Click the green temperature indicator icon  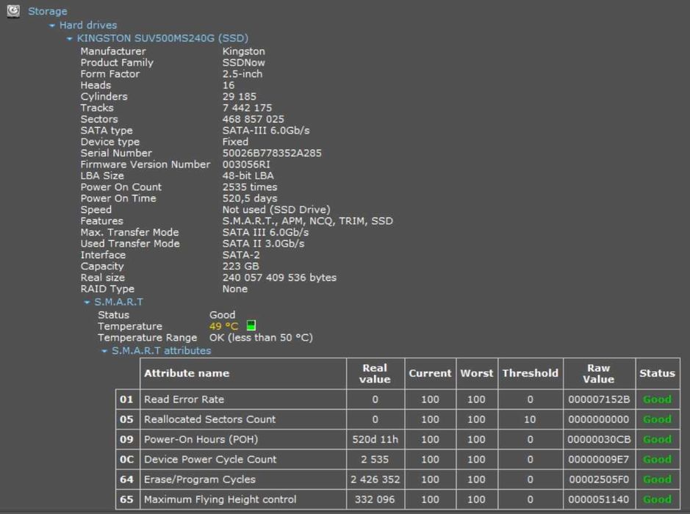[251, 325]
